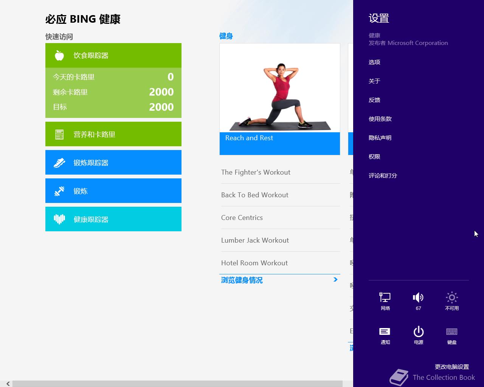Click the horizontal scrollbar track at bottom

(x=177, y=384)
